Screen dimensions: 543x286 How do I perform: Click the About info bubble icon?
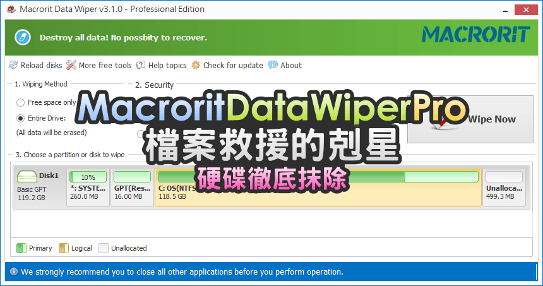[x=273, y=65]
